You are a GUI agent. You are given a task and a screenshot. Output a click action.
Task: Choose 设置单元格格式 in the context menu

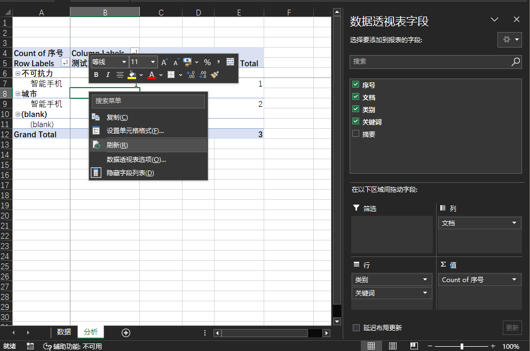click(x=135, y=130)
